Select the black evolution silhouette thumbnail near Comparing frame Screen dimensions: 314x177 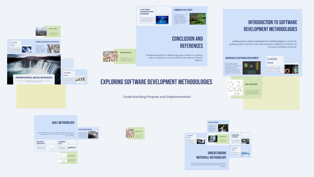80,79
